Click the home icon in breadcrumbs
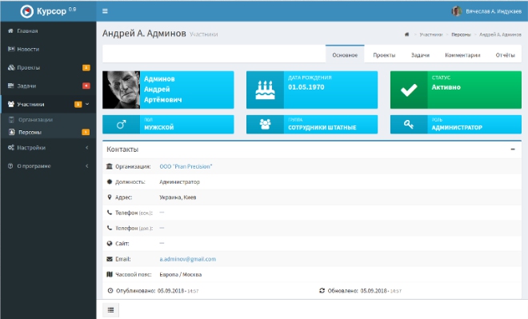This screenshot has width=528, height=319. pos(406,34)
